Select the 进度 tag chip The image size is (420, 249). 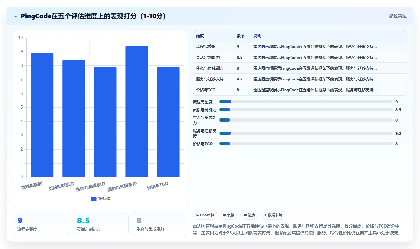pos(249,215)
